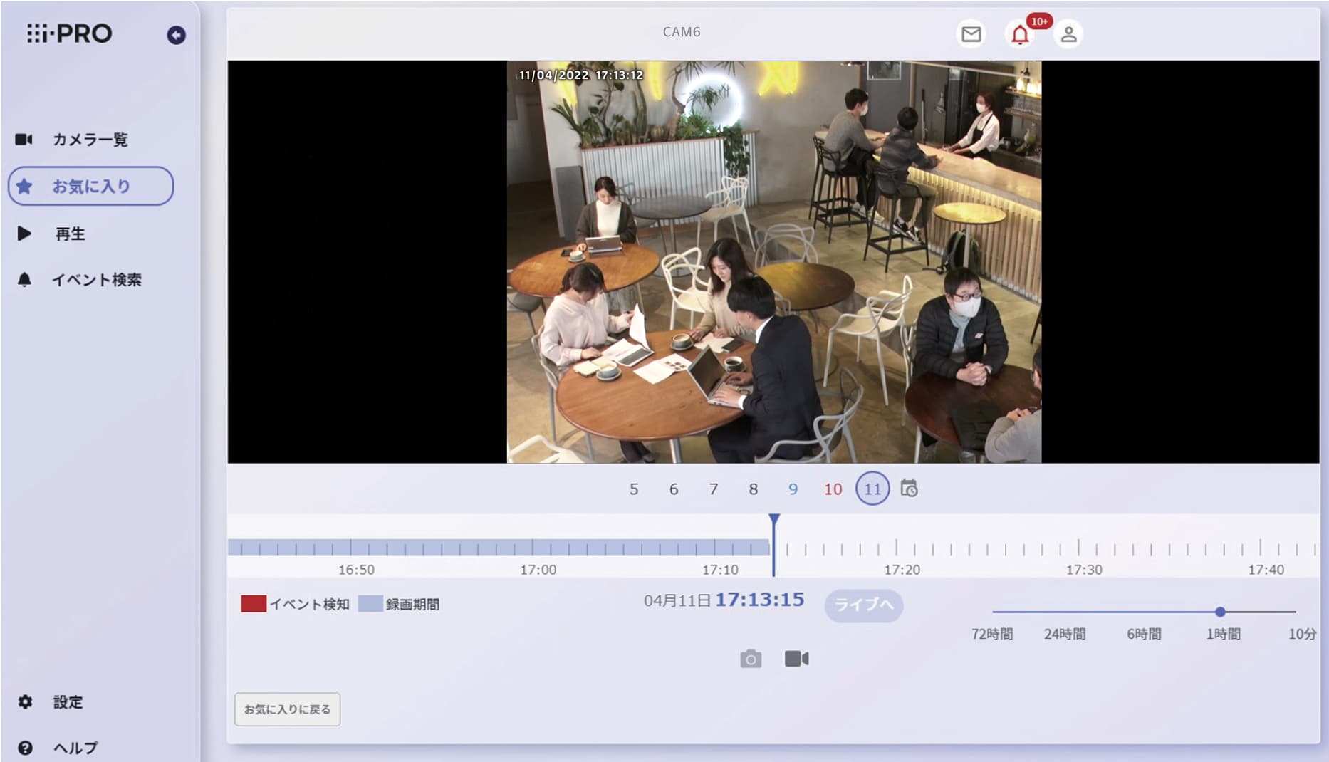Select the お気に入り favorites menu item
This screenshot has width=1329, height=762.
click(x=90, y=187)
